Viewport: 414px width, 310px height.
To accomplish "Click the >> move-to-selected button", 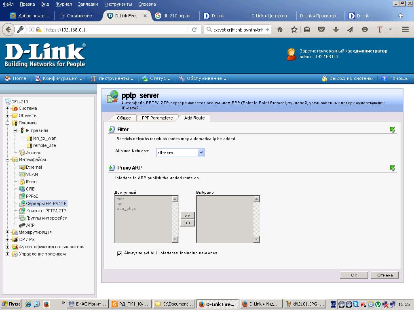I will [x=187, y=216].
